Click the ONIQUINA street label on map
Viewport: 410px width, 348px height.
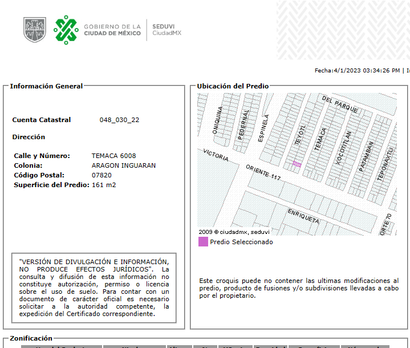[x=217, y=120]
